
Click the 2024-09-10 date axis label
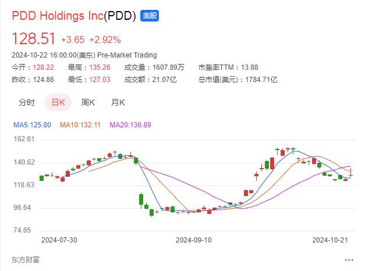click(194, 240)
